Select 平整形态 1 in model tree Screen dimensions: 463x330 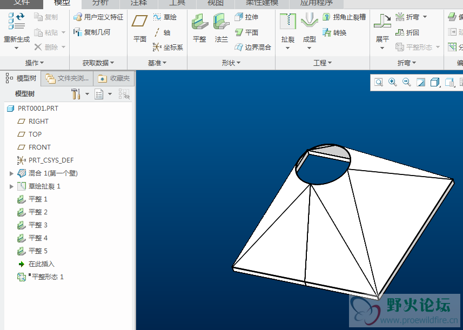point(48,277)
